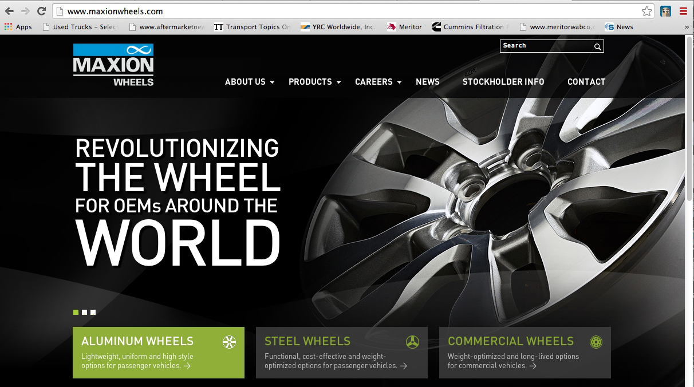Open the Meritor bookmark
This screenshot has width=694, height=387.
tap(405, 26)
